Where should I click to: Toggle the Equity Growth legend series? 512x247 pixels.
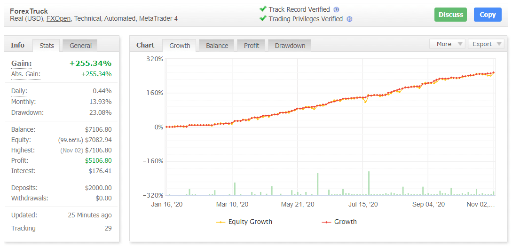244,222
